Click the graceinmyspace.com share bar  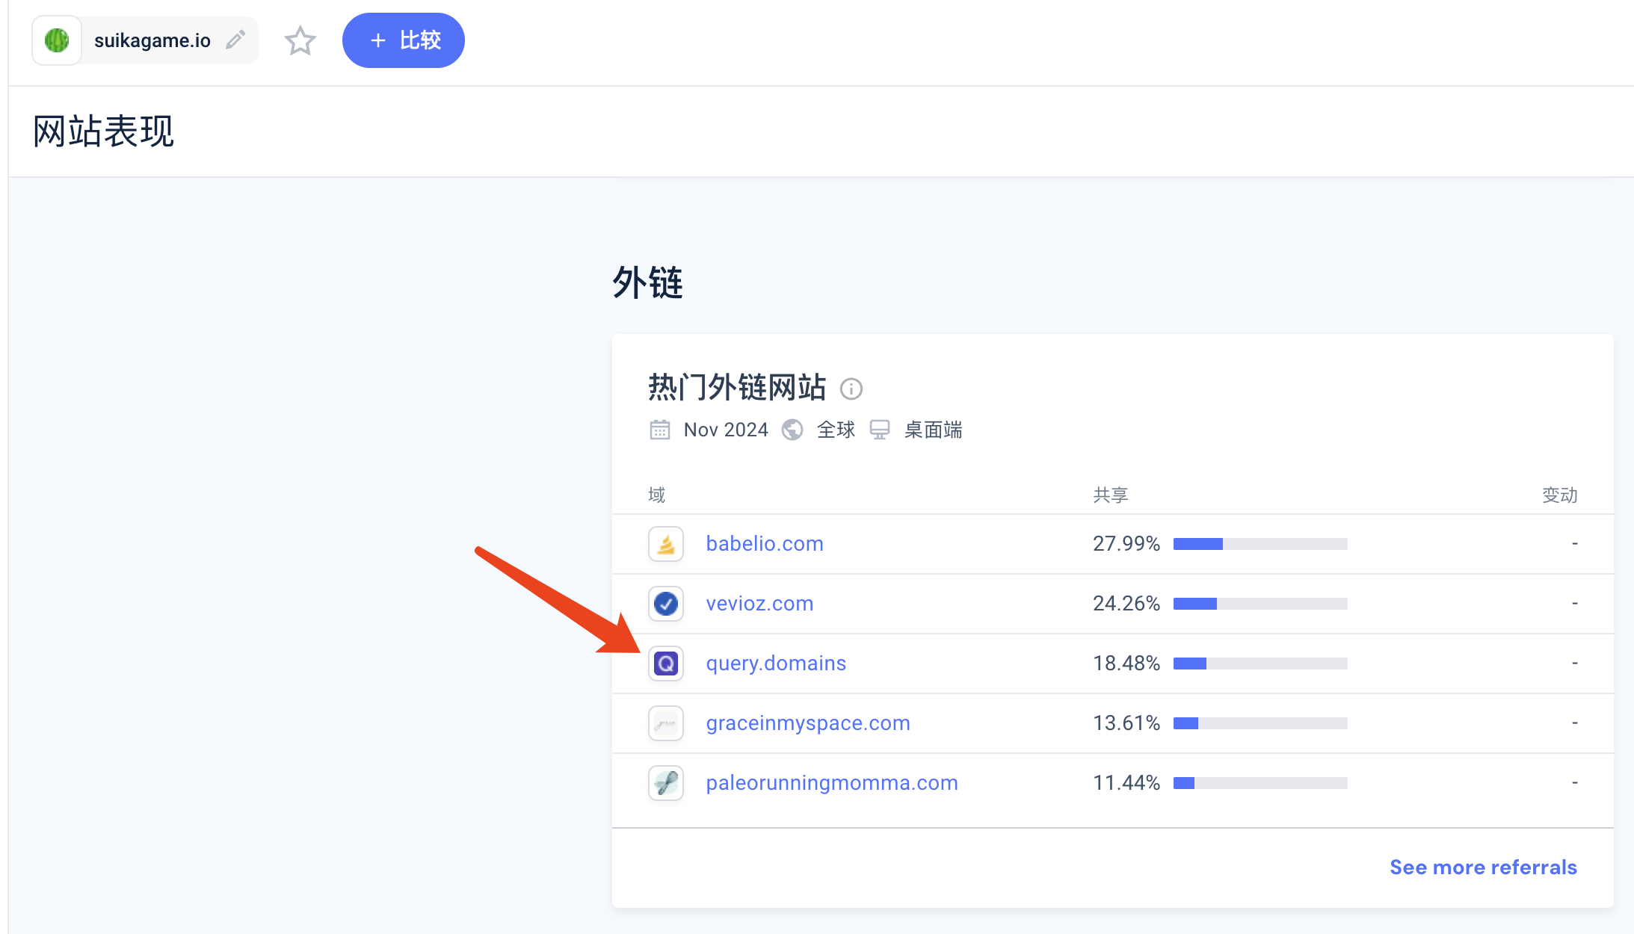click(1260, 723)
